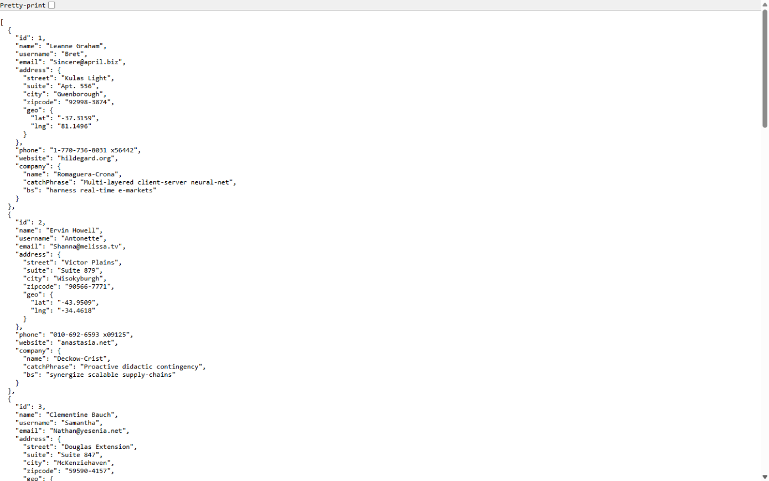Enable the Pretty-print checkbox
Viewport: 769px width, 481px height.
tap(51, 5)
